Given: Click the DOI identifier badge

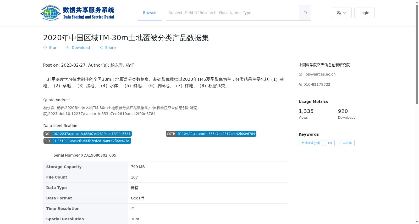Looking at the screenshot, I should (x=87, y=134).
